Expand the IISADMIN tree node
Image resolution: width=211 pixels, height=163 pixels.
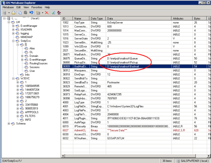[x=13, y=30]
